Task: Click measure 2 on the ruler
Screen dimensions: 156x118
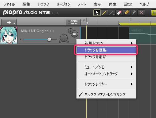Action: click(x=131, y=20)
